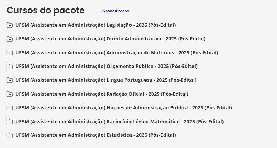This screenshot has width=277, height=148.
Task: Expand folder icon beside Administração de Materiais
Action: (10, 53)
